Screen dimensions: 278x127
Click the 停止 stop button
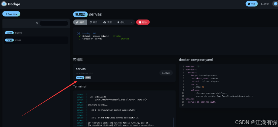point(121,22)
